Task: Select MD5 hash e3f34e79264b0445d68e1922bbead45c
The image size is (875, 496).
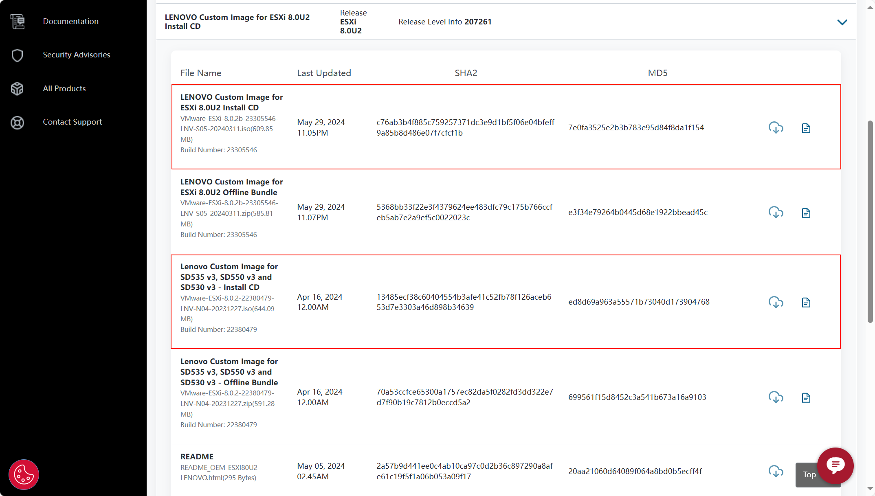Action: click(x=638, y=212)
